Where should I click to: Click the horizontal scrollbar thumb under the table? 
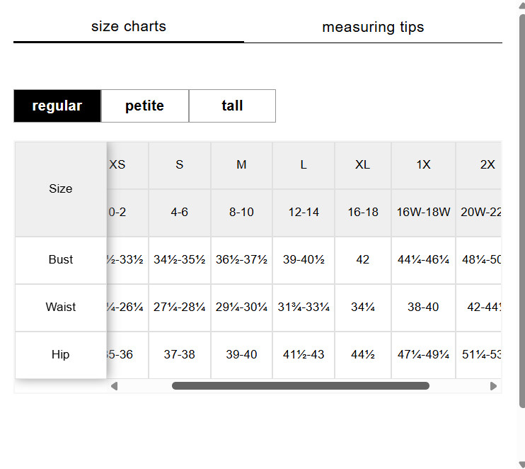[x=300, y=386]
